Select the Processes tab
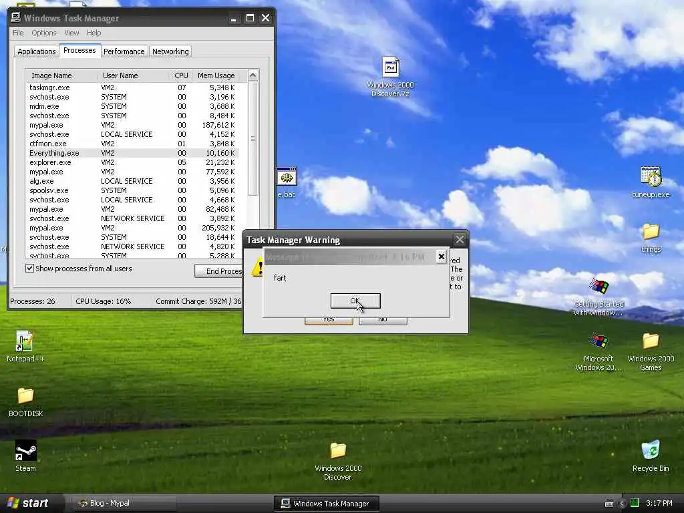The image size is (684, 513). click(x=79, y=50)
